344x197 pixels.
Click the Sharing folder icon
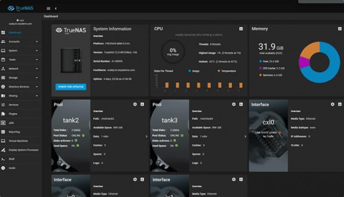(x=3, y=96)
